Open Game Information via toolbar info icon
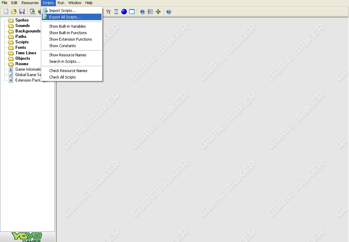This screenshot has height=242, width=349. 142,12
